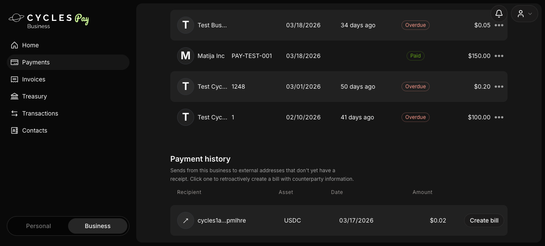Click the date 03/01/2026

pyautogui.click(x=303, y=87)
